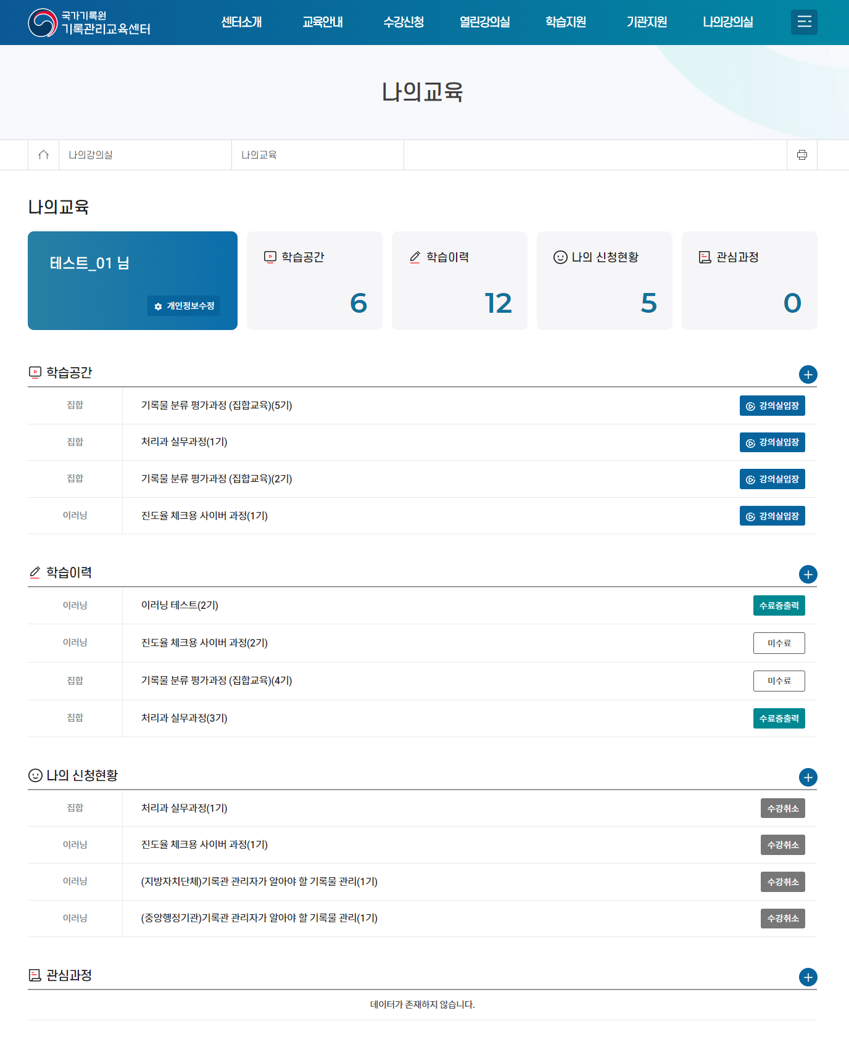Click 나의강의실 breadcrumb dropdown

tap(145, 155)
